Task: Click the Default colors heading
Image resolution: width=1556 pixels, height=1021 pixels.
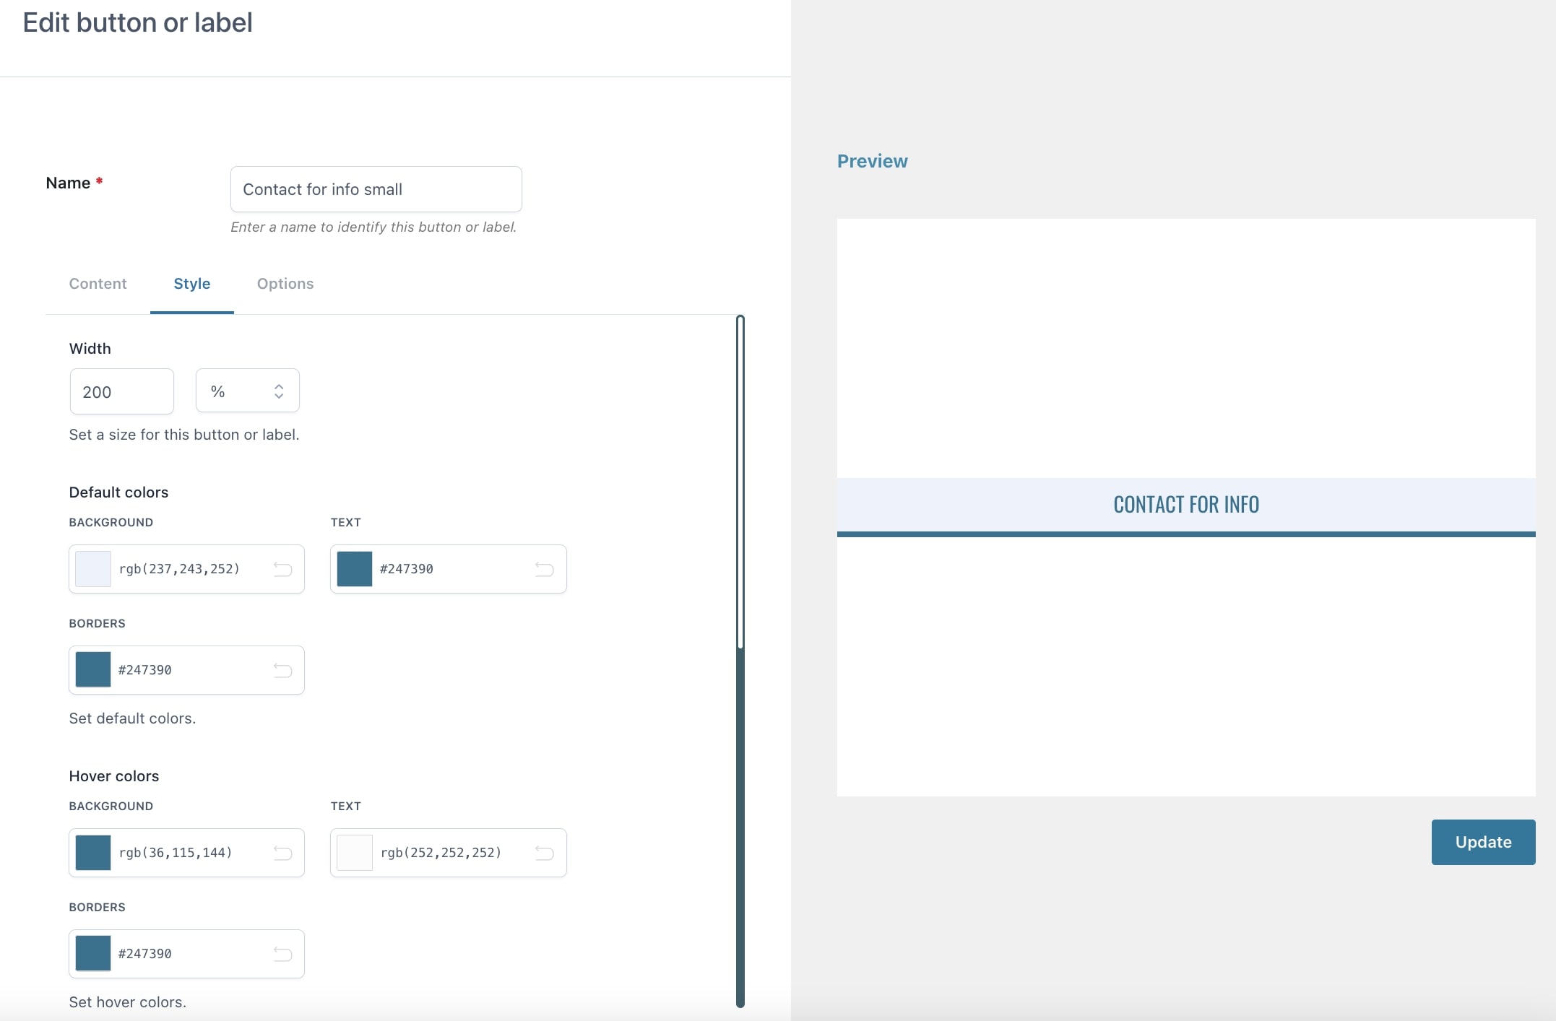Action: coord(118,492)
